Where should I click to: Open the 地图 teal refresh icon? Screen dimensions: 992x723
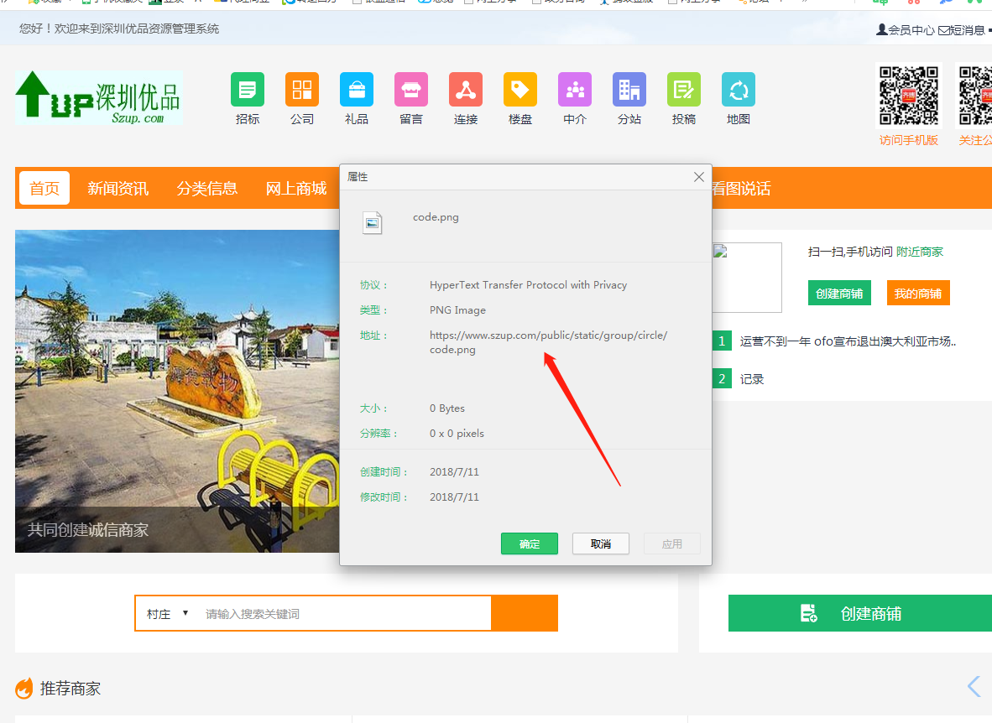point(739,90)
